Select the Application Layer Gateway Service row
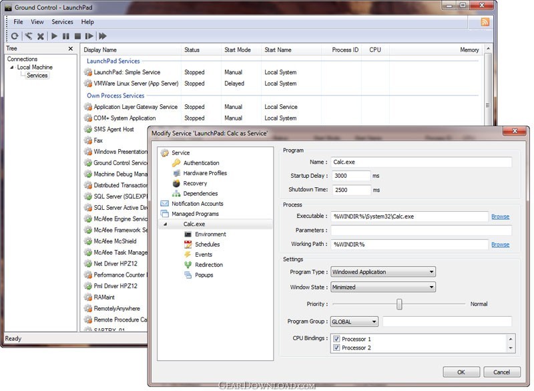Screen dimensions: 534x391 [282, 107]
